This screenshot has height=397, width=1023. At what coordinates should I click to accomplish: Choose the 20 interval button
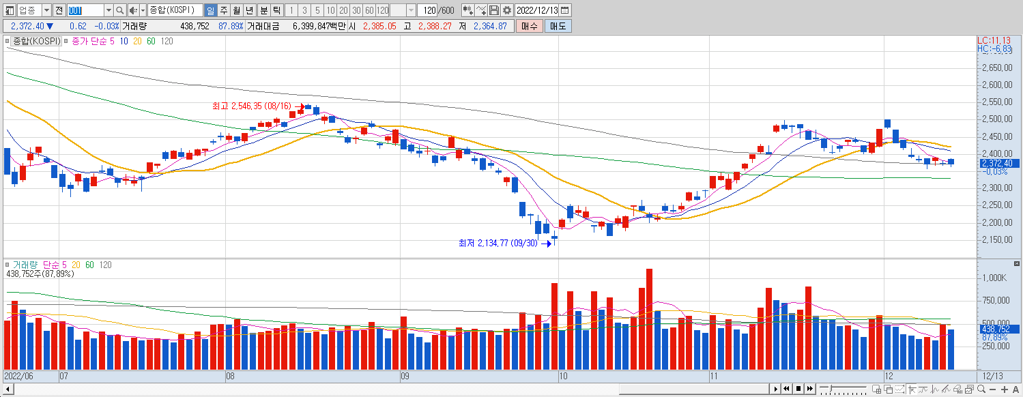coord(343,10)
